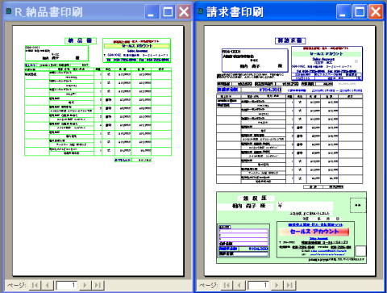Screen dimensions: 387x293
Task: Maximize the 請求書印刷 window
Action: coord(360,12)
